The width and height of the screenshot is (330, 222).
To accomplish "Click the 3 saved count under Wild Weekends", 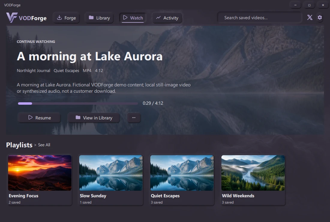I will point(228,202).
